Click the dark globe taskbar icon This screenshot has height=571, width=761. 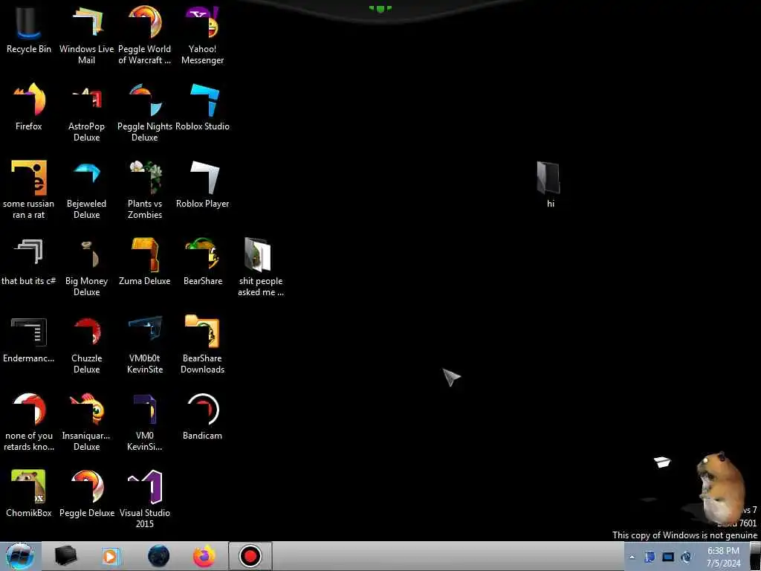coord(158,556)
